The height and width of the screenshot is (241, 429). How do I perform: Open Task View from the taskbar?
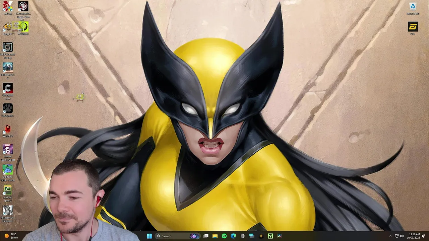click(x=206, y=236)
